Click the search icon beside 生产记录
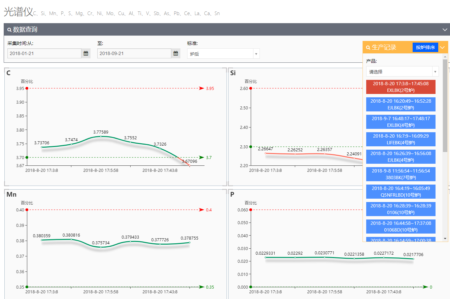Viewport: 450px width, 299px height. tap(368, 48)
